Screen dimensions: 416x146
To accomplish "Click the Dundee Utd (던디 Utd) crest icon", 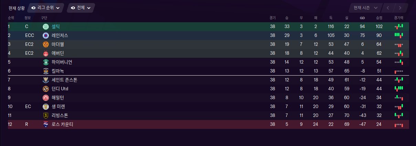I will [x=46, y=89].
